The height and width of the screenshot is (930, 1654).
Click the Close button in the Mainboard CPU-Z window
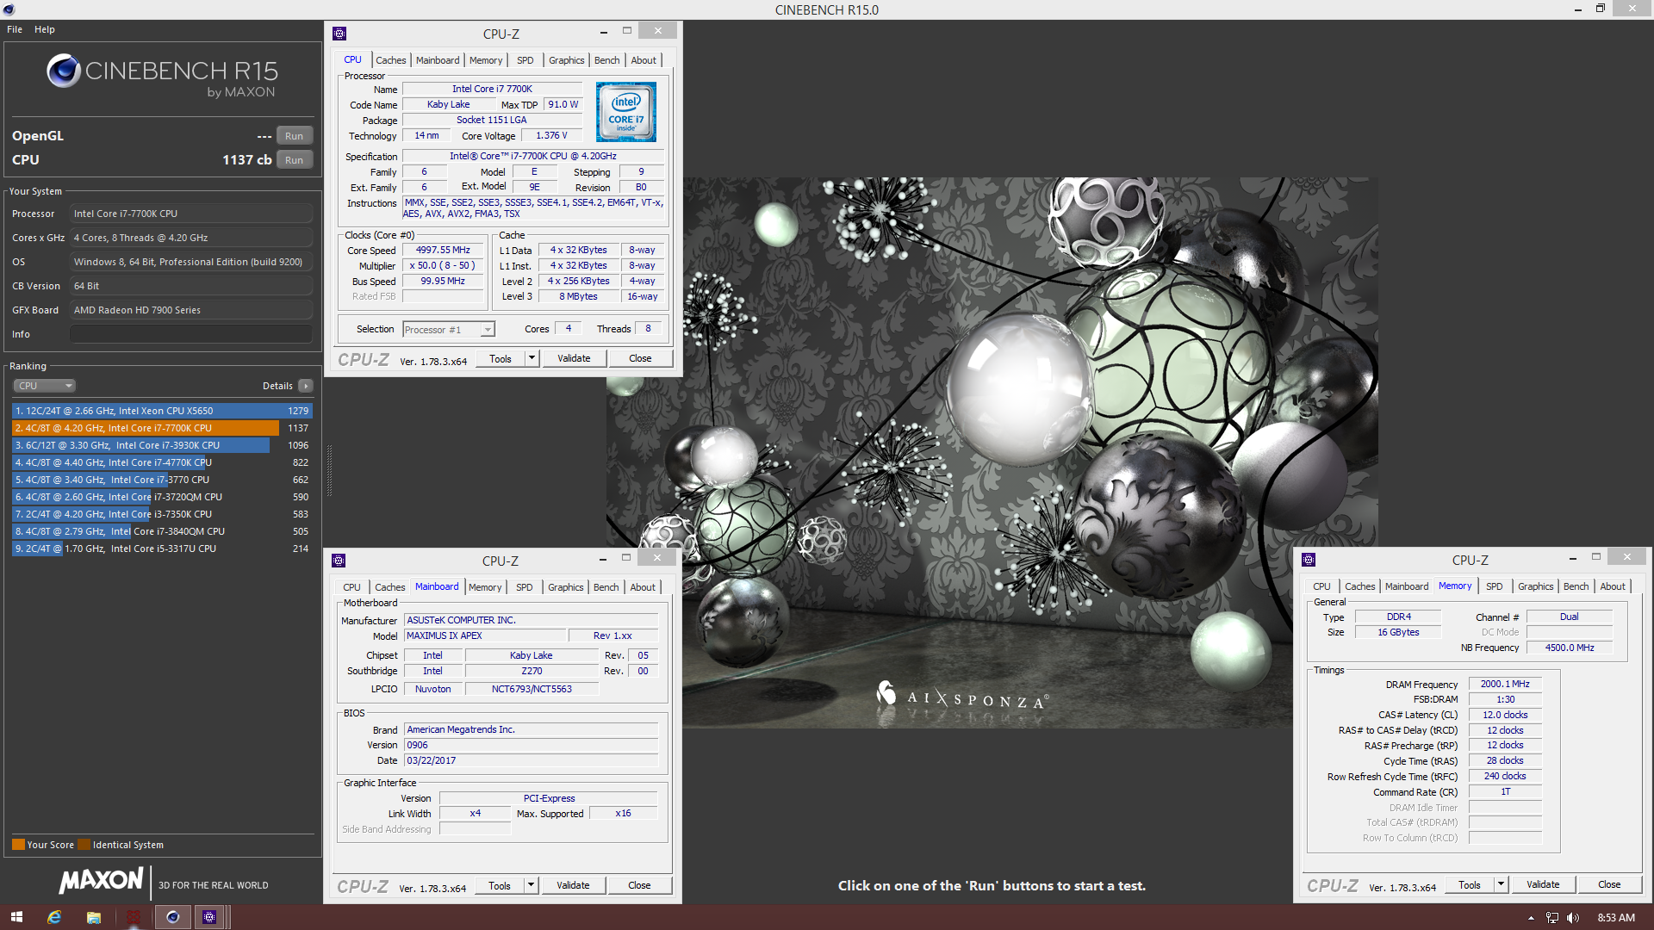[639, 885]
